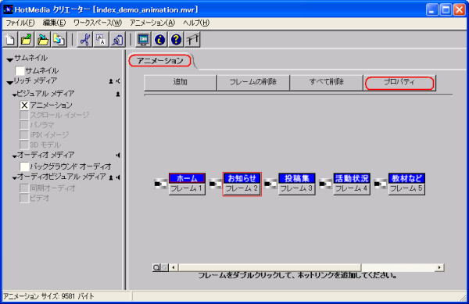Click the connector icon before 活動状況 frame
Image resolution: width=469 pixels, height=304 pixels.
326,184
